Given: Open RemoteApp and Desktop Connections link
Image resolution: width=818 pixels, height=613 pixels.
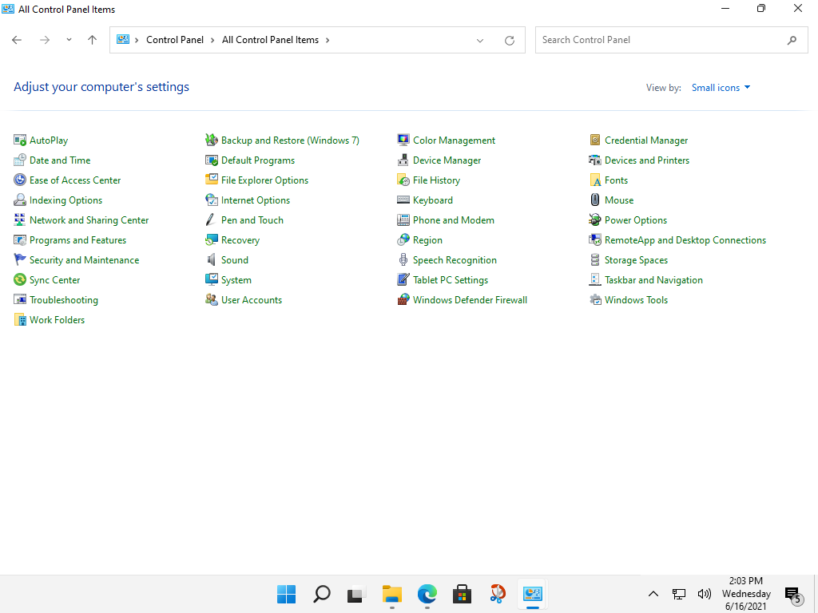Looking at the screenshot, I should pyautogui.click(x=685, y=240).
